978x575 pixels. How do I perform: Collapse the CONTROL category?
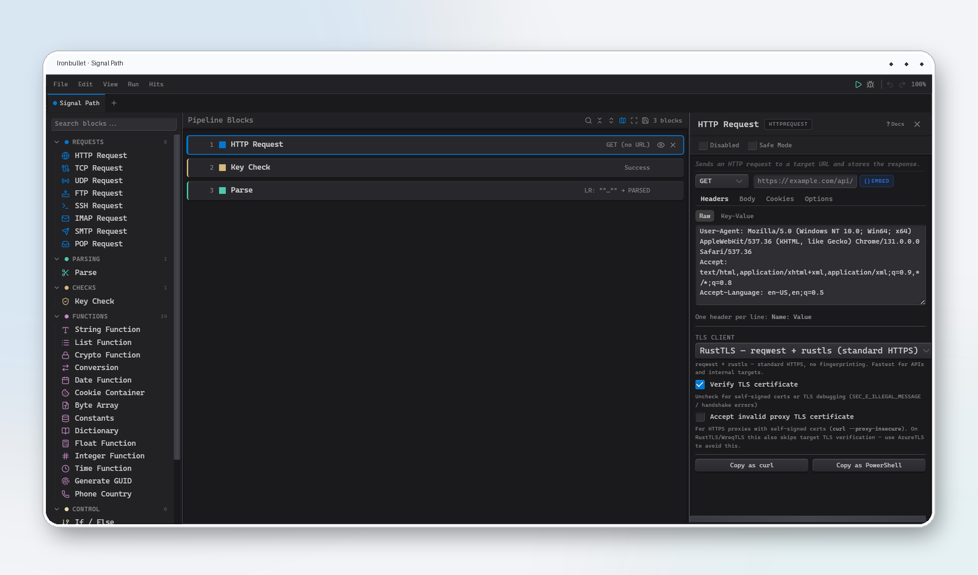pos(57,510)
